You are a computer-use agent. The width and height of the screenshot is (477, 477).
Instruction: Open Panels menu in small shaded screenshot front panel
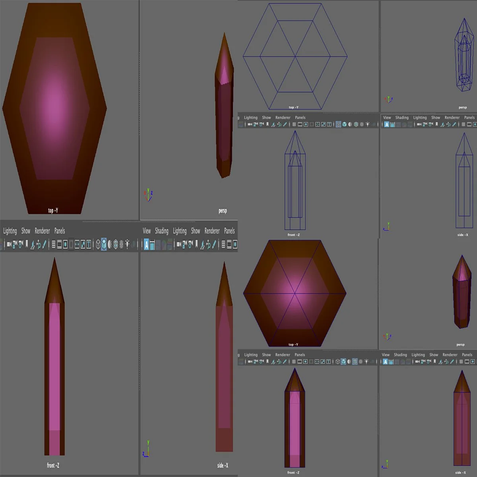coord(300,355)
